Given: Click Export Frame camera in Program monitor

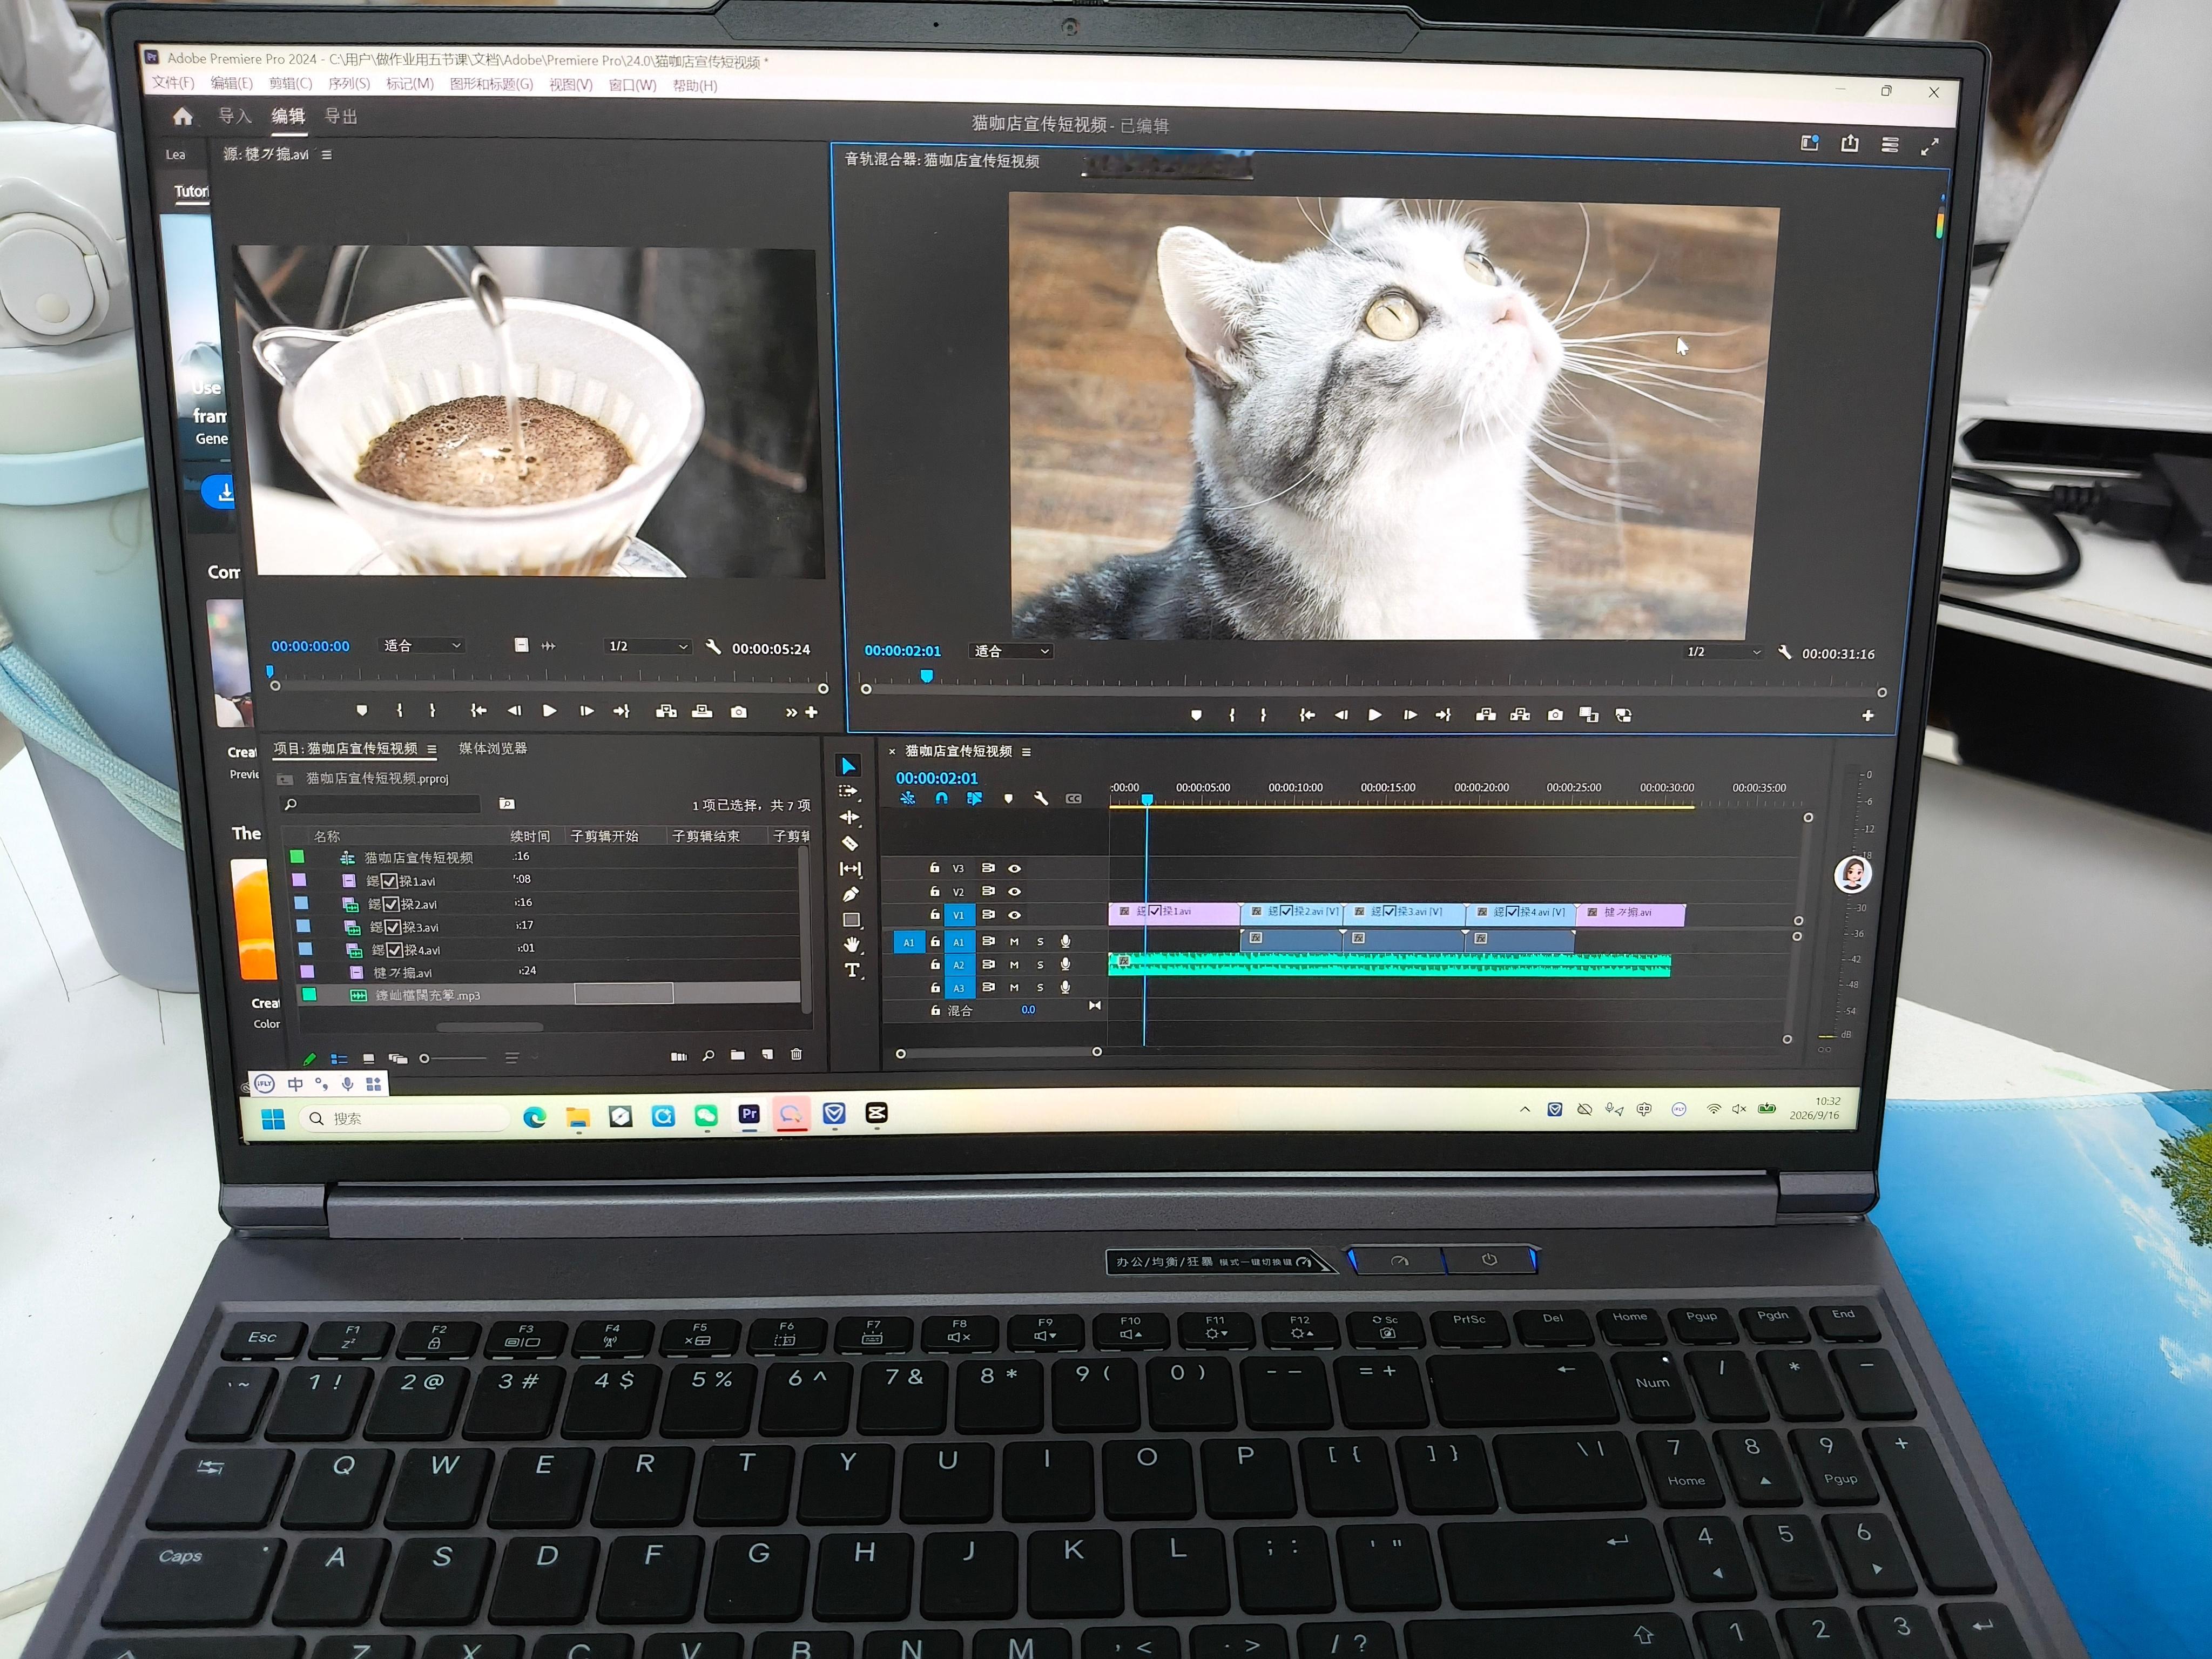Looking at the screenshot, I should (x=1555, y=715).
